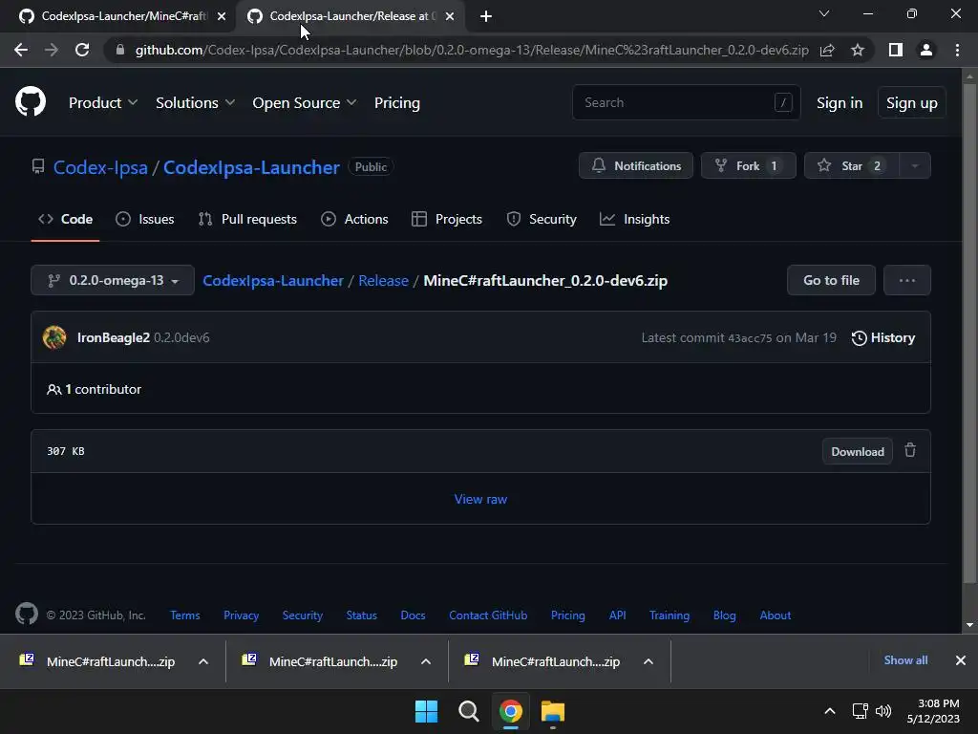
Task: Click Sign in
Action: coord(840,103)
